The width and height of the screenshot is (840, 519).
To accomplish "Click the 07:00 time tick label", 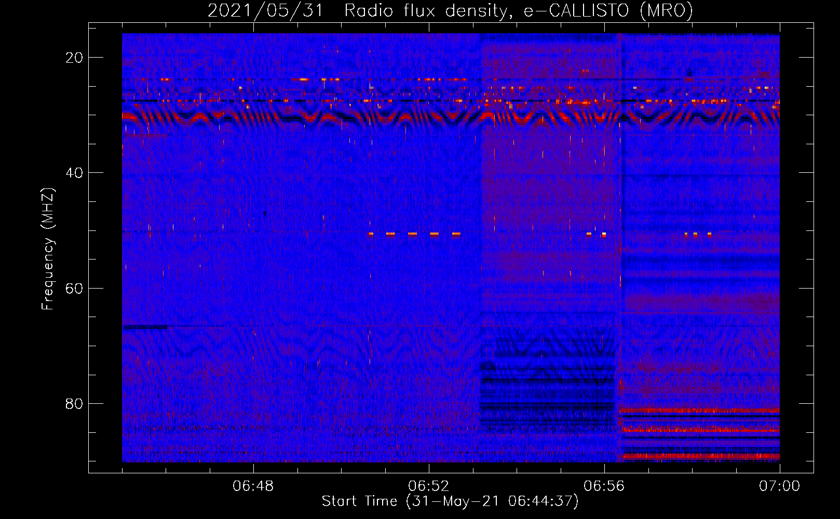I will point(780,486).
